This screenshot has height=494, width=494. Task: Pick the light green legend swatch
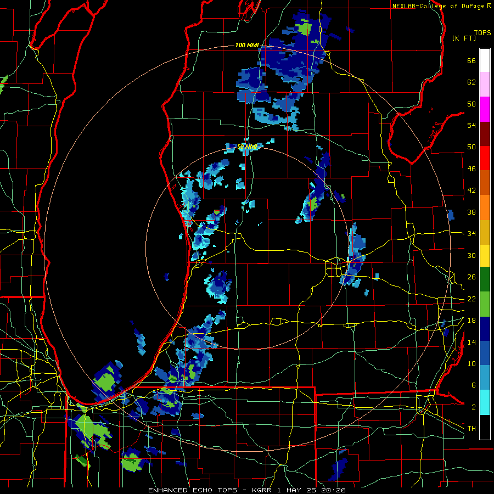point(485,304)
